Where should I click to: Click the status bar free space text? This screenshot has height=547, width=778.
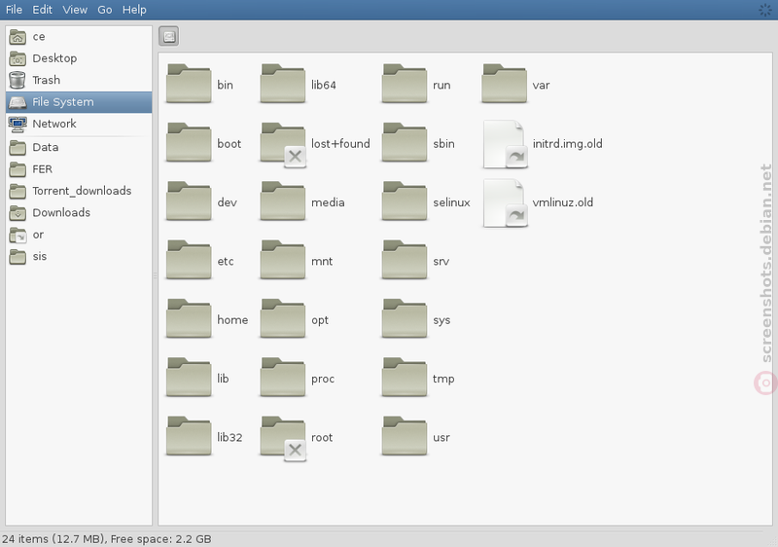click(x=160, y=539)
